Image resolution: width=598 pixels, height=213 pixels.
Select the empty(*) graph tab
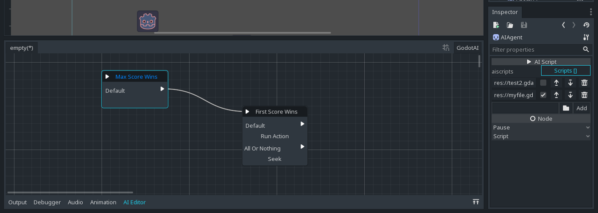(21, 48)
